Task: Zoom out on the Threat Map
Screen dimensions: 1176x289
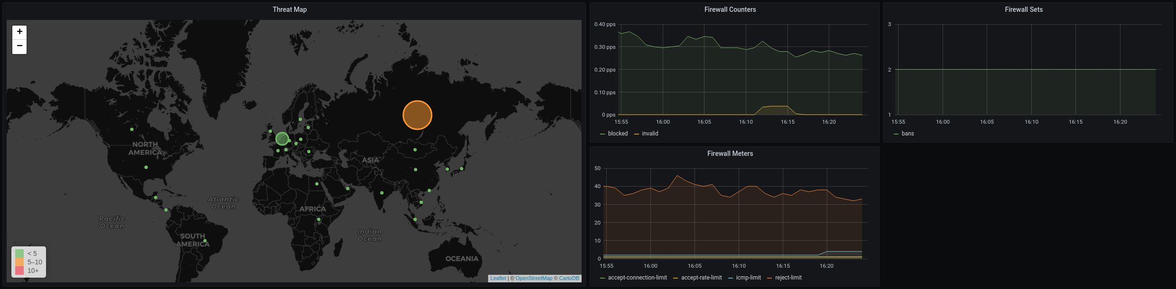Action: (19, 46)
